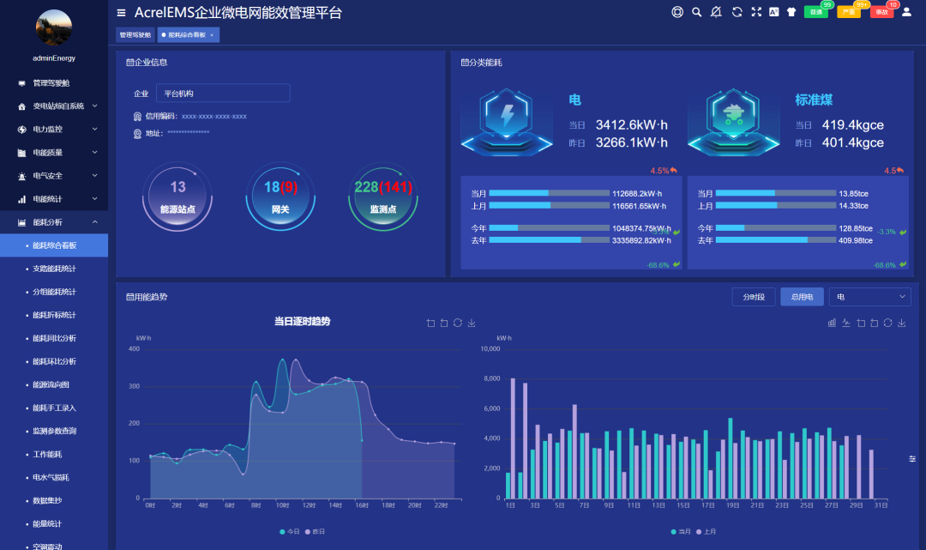The image size is (926, 550).
Task: Hide the 上月 series in the monthly chart legend
Action: (707, 533)
